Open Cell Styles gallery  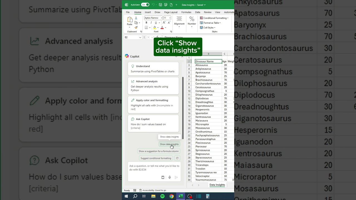(207, 27)
